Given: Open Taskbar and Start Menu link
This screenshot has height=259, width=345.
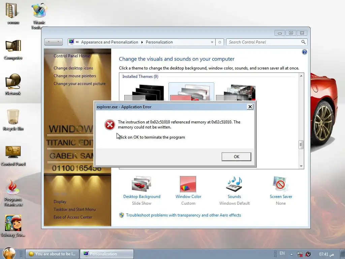Looking at the screenshot, I should 74,209.
